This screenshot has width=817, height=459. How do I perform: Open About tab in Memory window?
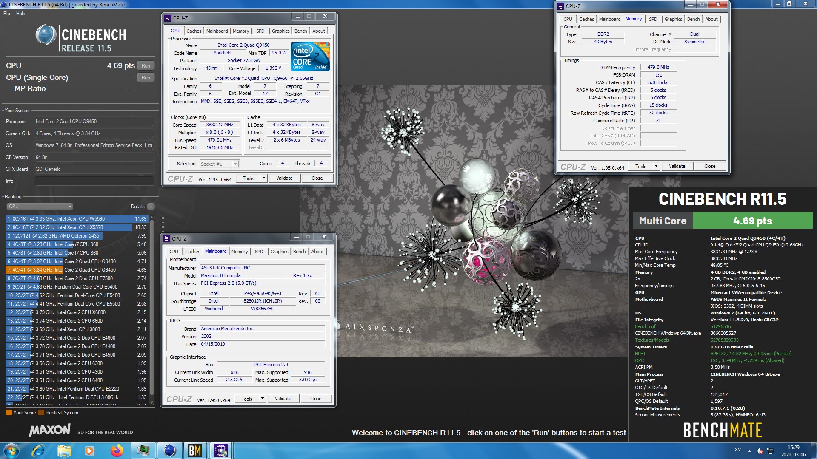[x=711, y=19]
